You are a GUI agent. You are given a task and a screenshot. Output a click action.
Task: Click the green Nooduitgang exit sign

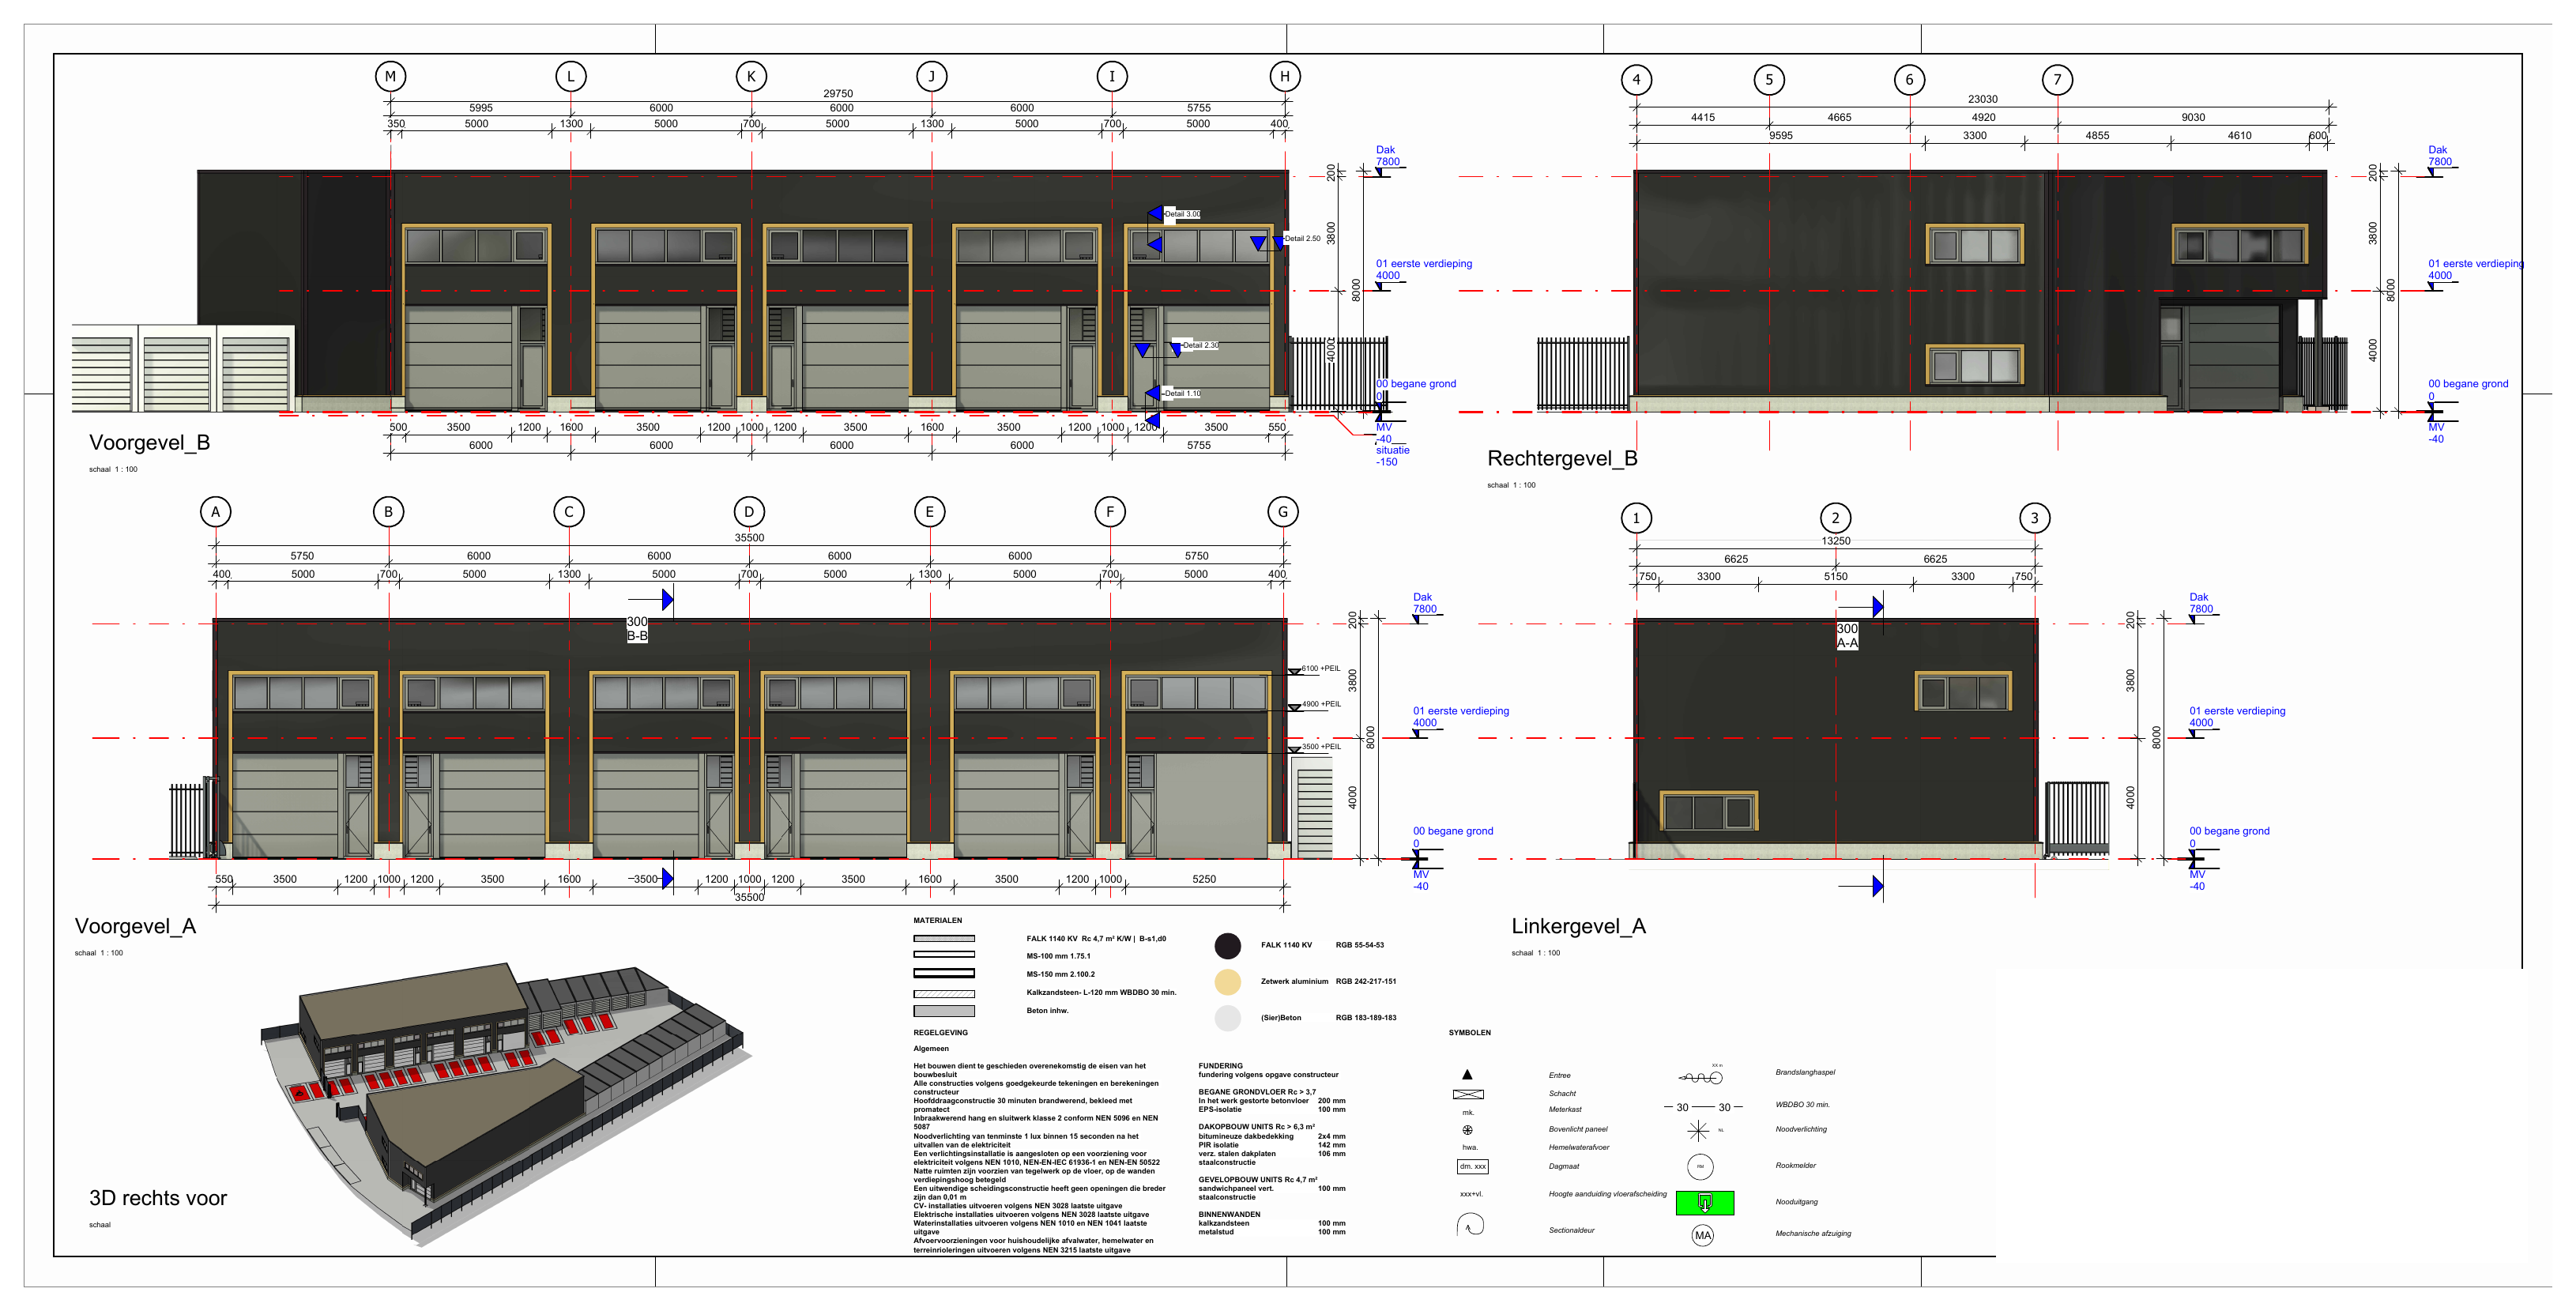pos(1705,1203)
